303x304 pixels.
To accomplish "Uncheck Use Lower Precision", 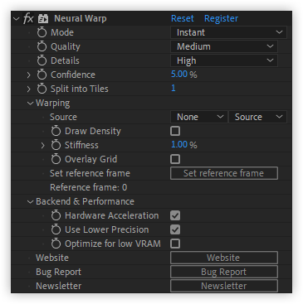I will (175, 229).
